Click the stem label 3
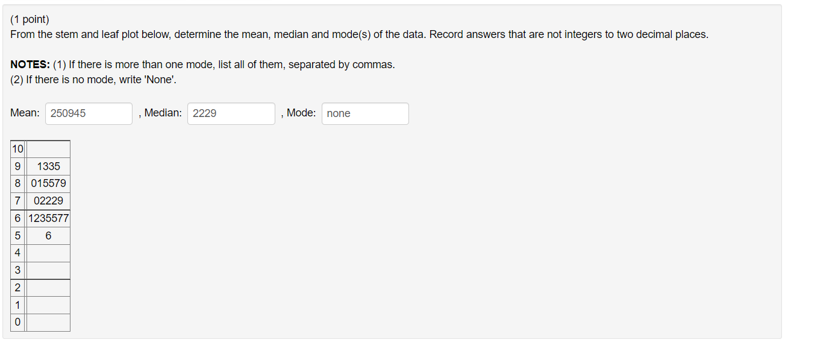The image size is (838, 351). pyautogui.click(x=17, y=270)
